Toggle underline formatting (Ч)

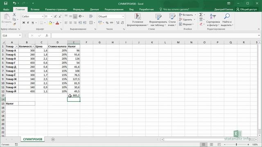[33, 23]
